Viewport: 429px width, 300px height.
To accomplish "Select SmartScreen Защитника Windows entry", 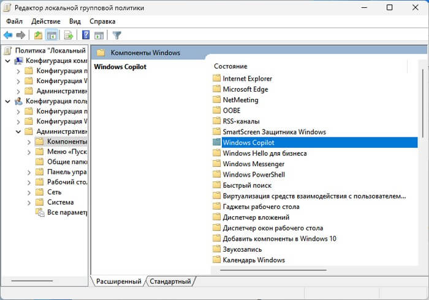I will click(x=274, y=132).
